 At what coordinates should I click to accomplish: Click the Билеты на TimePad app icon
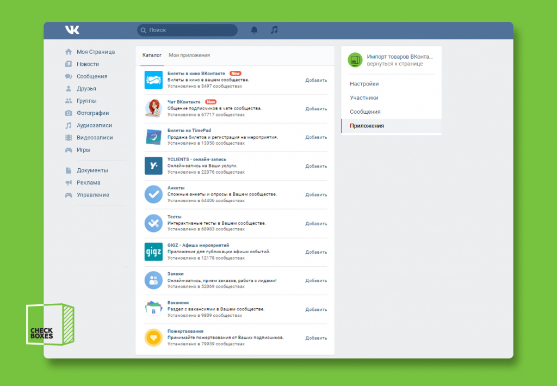coord(153,137)
